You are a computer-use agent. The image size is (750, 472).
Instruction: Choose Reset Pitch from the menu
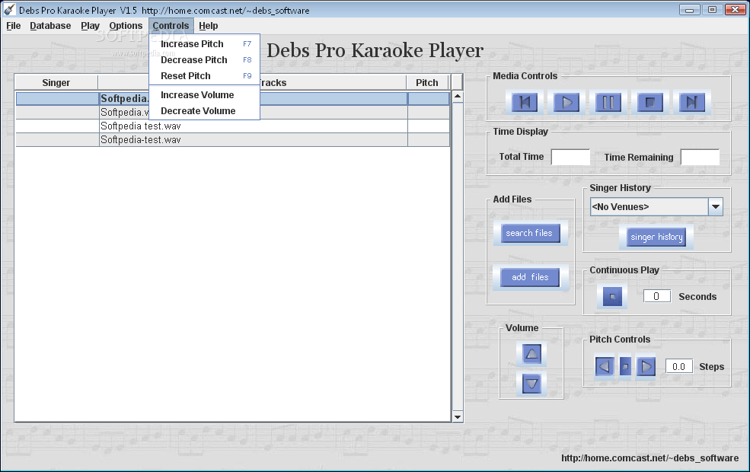(x=205, y=76)
